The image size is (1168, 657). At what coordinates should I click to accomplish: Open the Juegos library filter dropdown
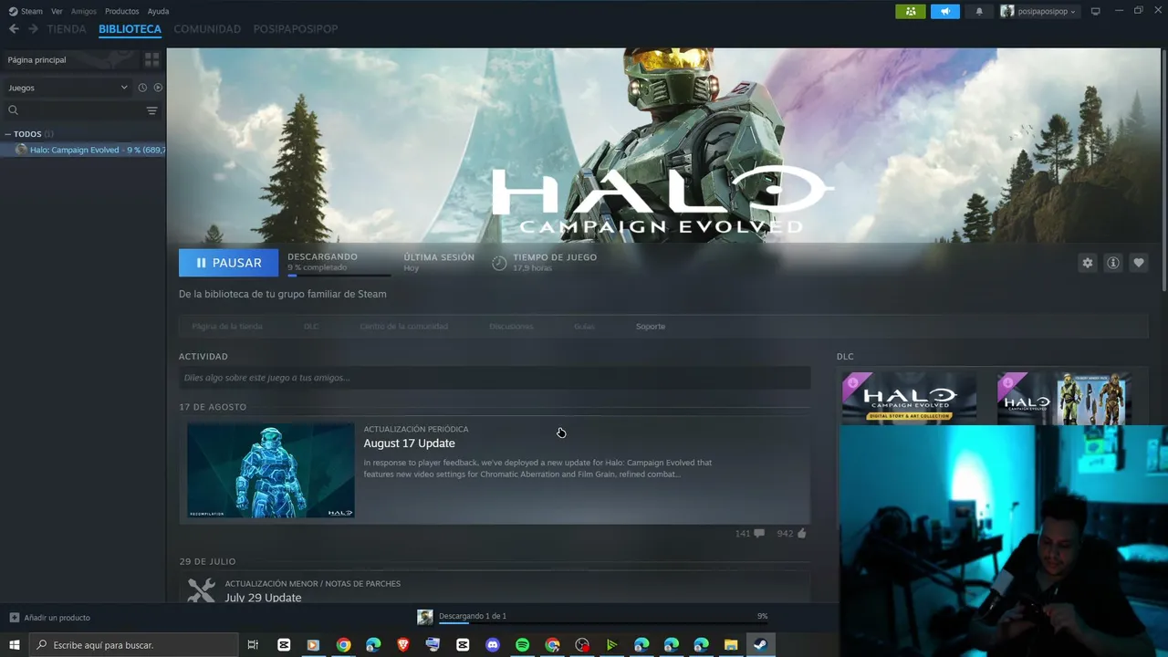point(68,88)
